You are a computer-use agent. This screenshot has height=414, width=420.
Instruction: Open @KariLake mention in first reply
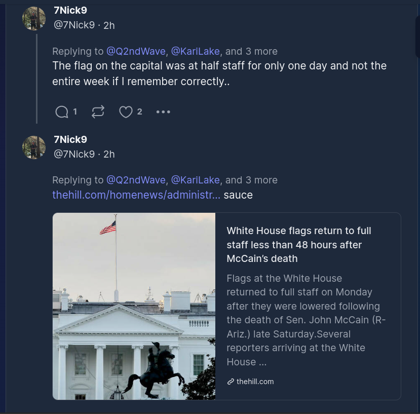pos(195,51)
